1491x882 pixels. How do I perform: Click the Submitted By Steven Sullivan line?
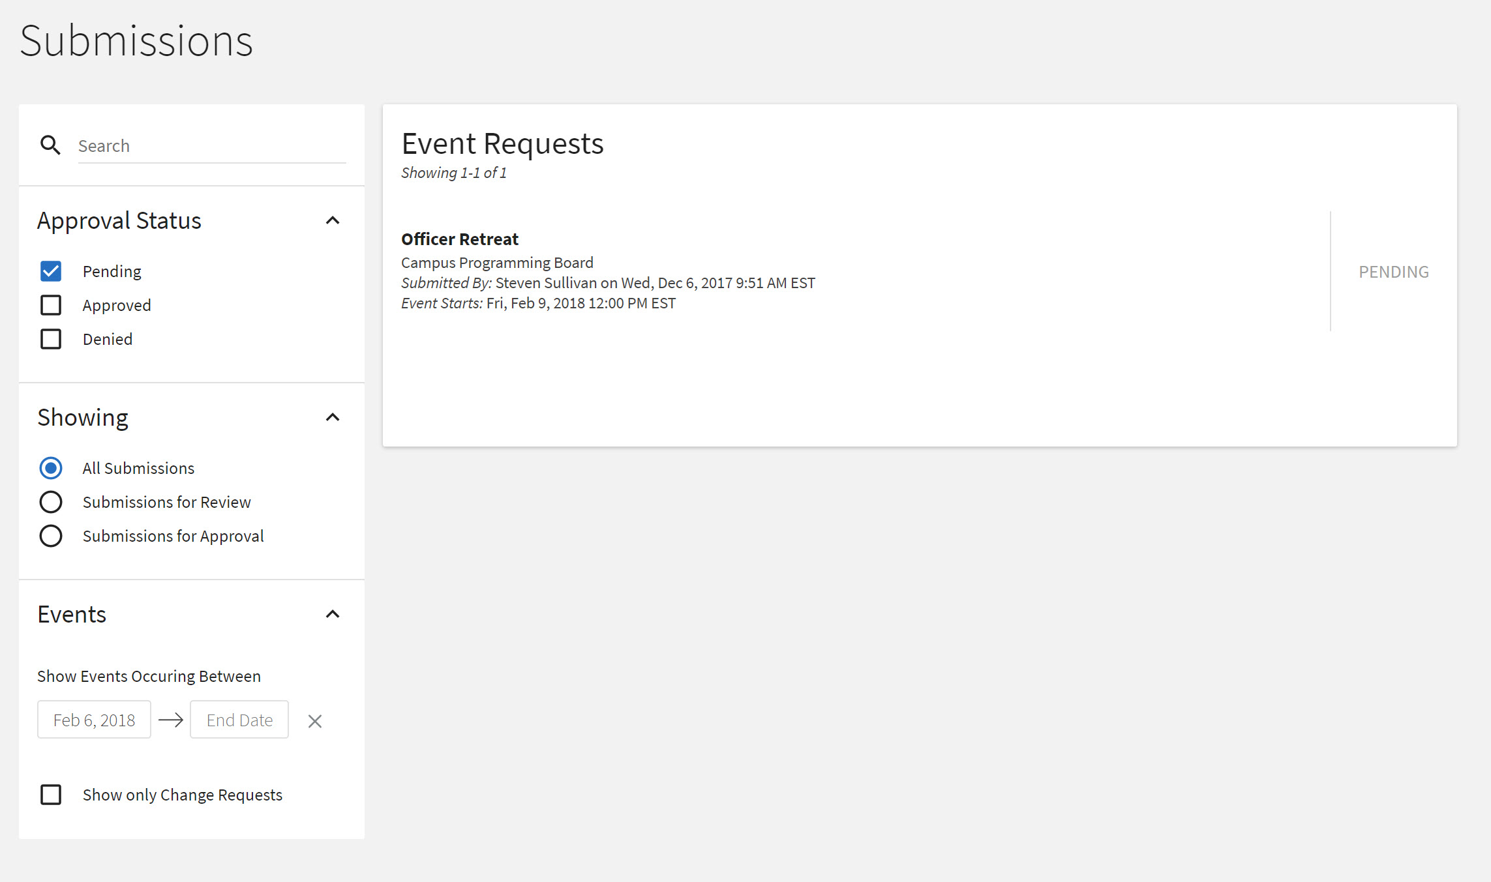point(608,283)
